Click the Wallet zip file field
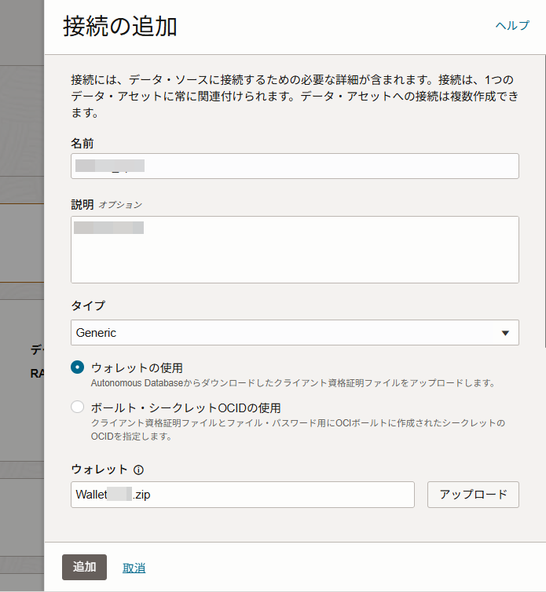The image size is (546, 592). tap(243, 495)
